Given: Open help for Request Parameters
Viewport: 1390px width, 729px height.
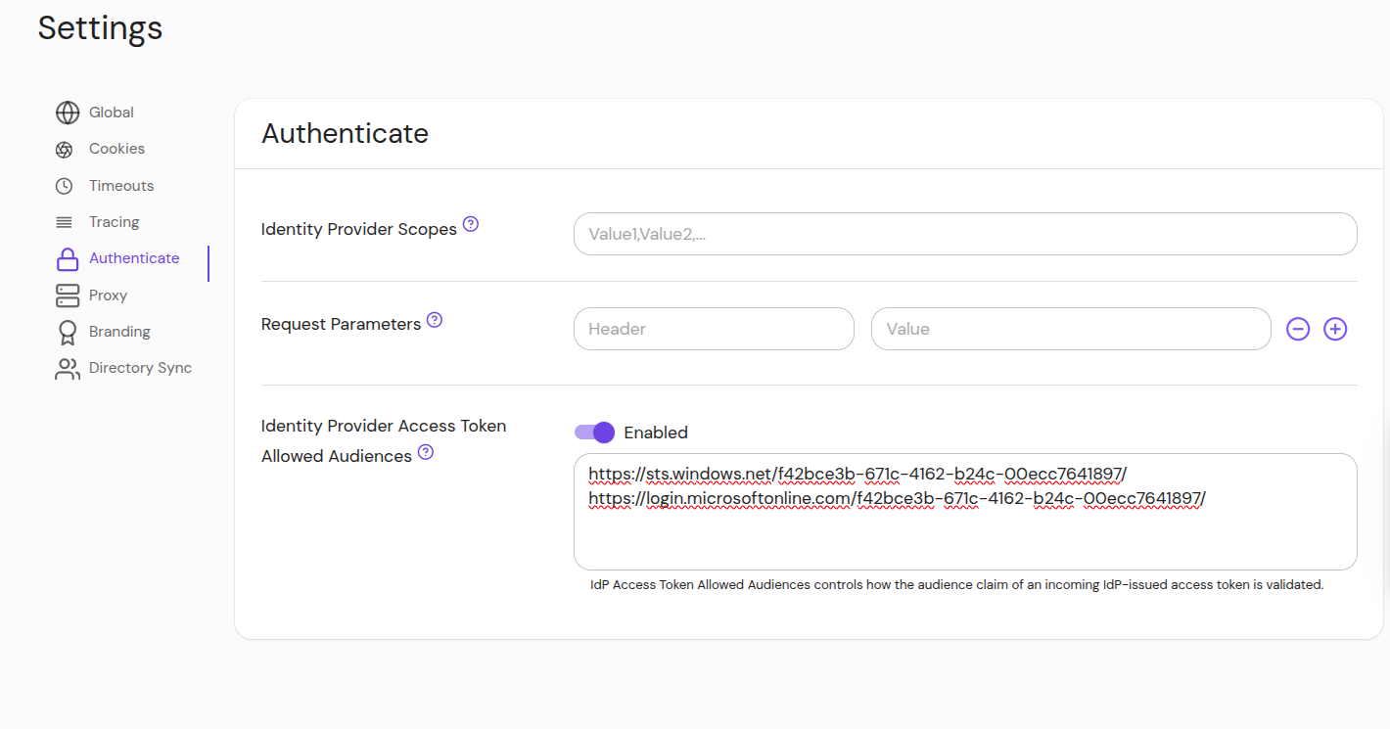Looking at the screenshot, I should [435, 319].
